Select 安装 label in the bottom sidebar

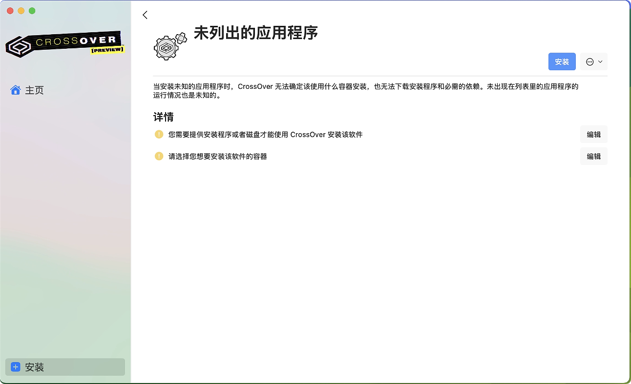click(x=35, y=367)
